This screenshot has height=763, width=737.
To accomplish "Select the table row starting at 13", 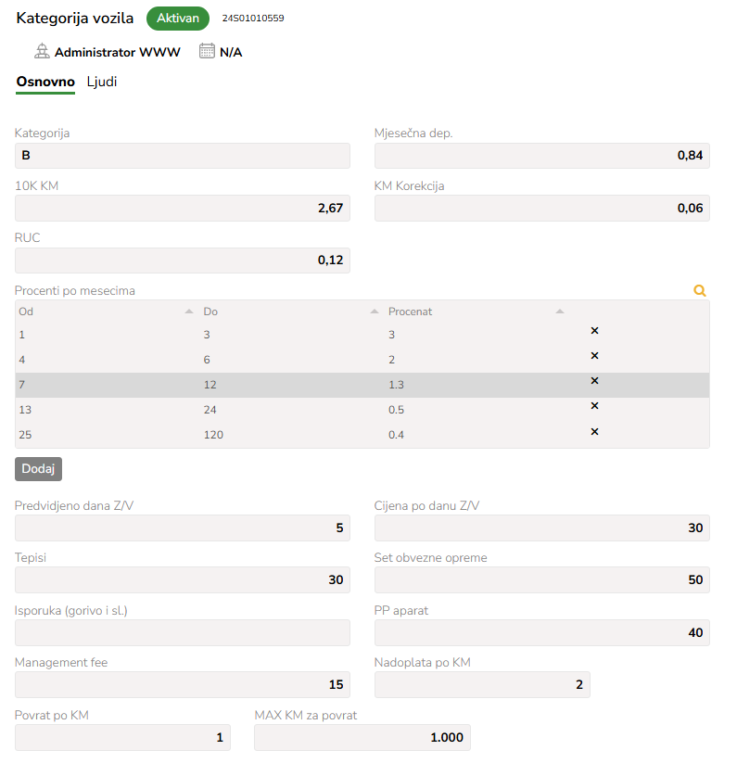I will 362,410.
